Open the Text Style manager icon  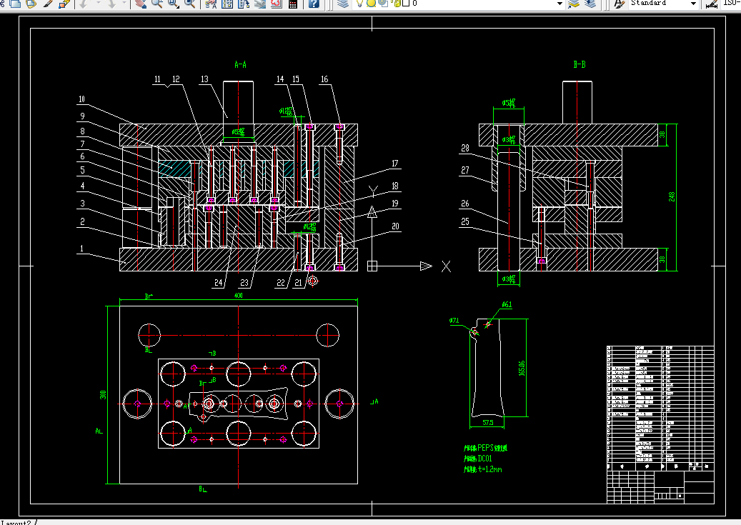point(619,4)
